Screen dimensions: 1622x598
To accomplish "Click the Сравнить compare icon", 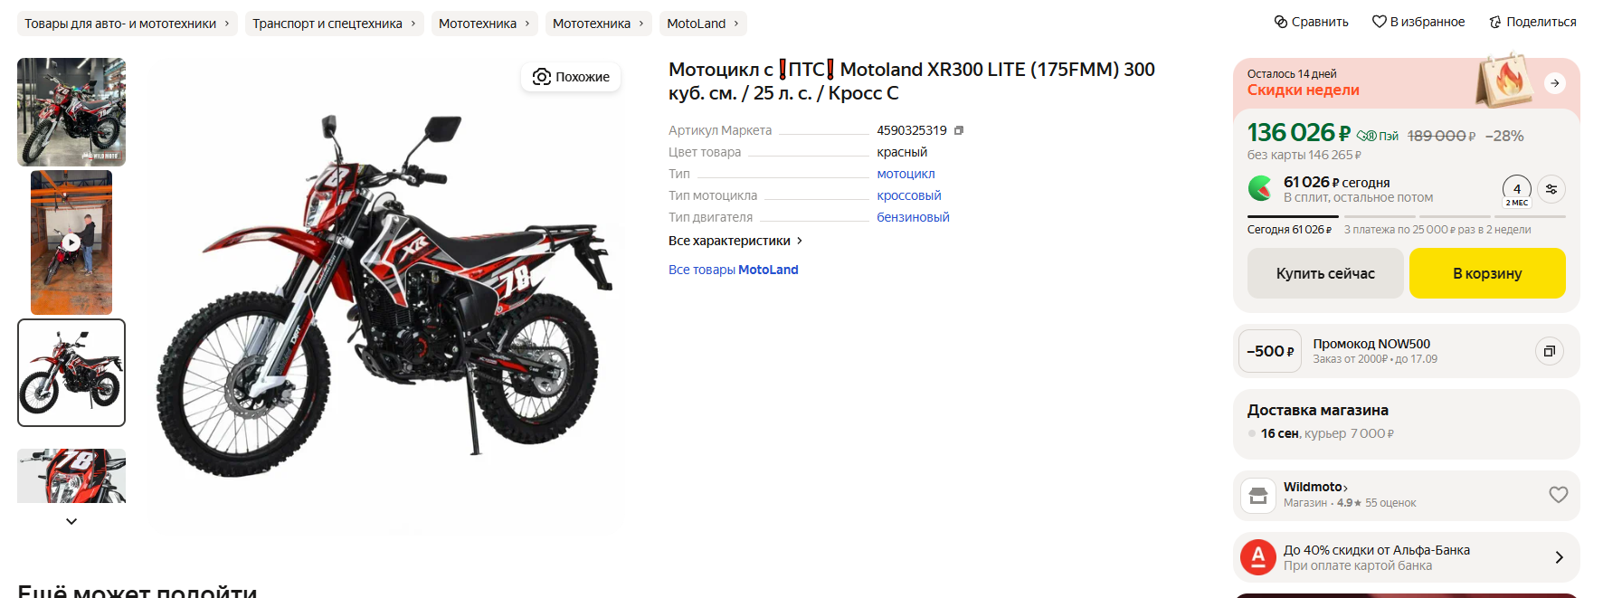I will [x=1281, y=22].
